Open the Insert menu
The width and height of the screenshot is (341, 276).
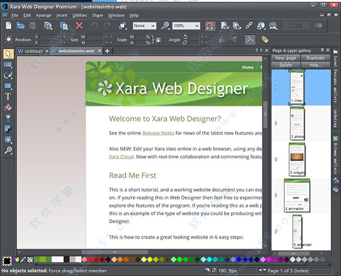tap(62, 15)
